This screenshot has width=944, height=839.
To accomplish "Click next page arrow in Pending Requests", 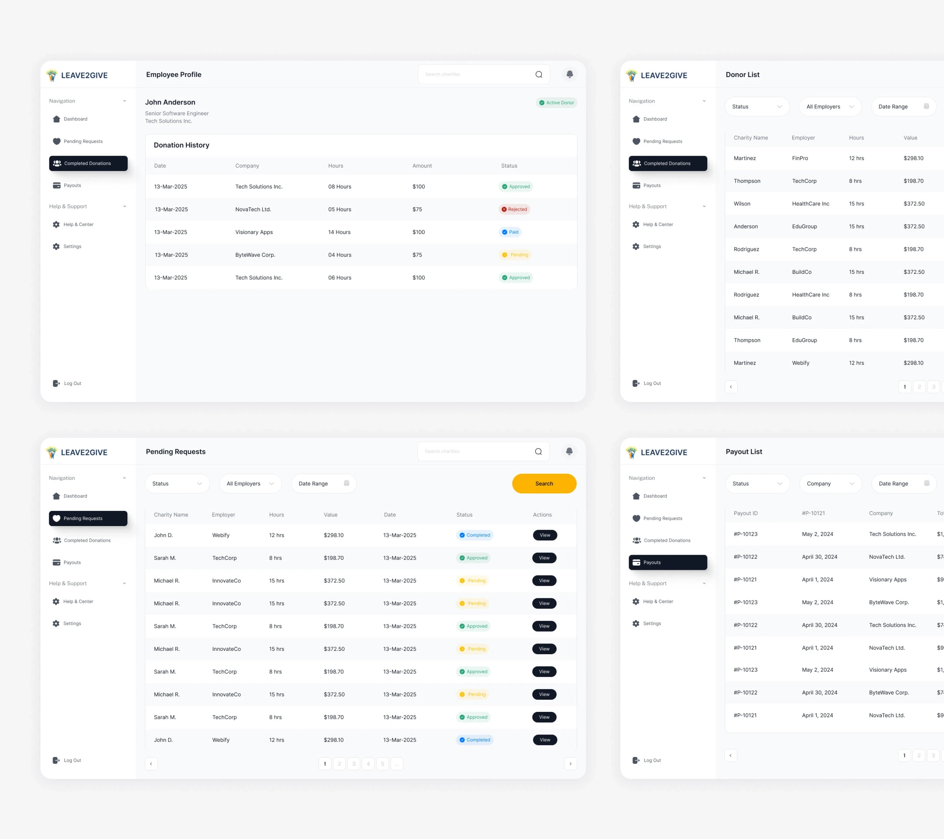I will point(570,764).
